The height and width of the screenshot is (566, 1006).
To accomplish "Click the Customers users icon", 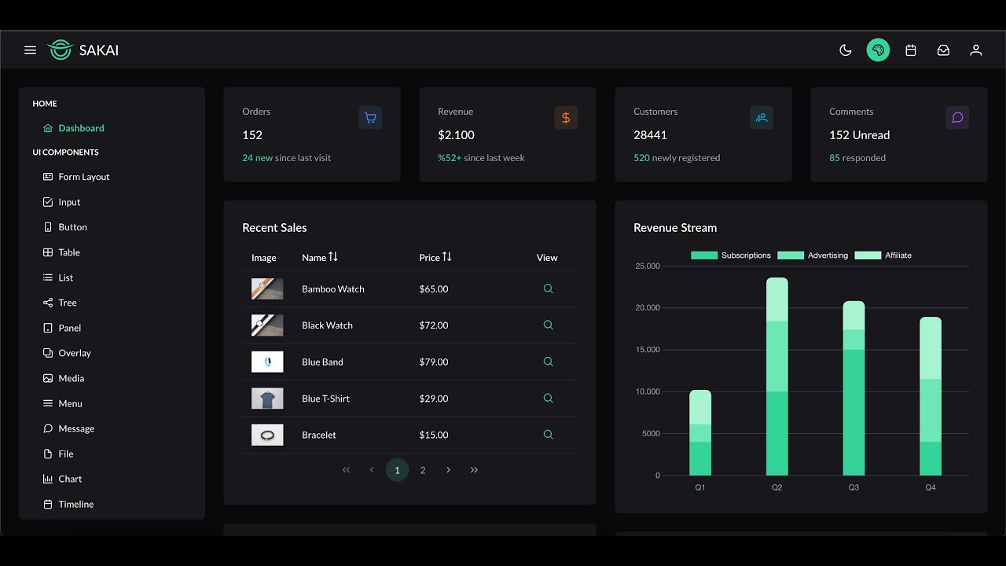I will click(x=762, y=118).
